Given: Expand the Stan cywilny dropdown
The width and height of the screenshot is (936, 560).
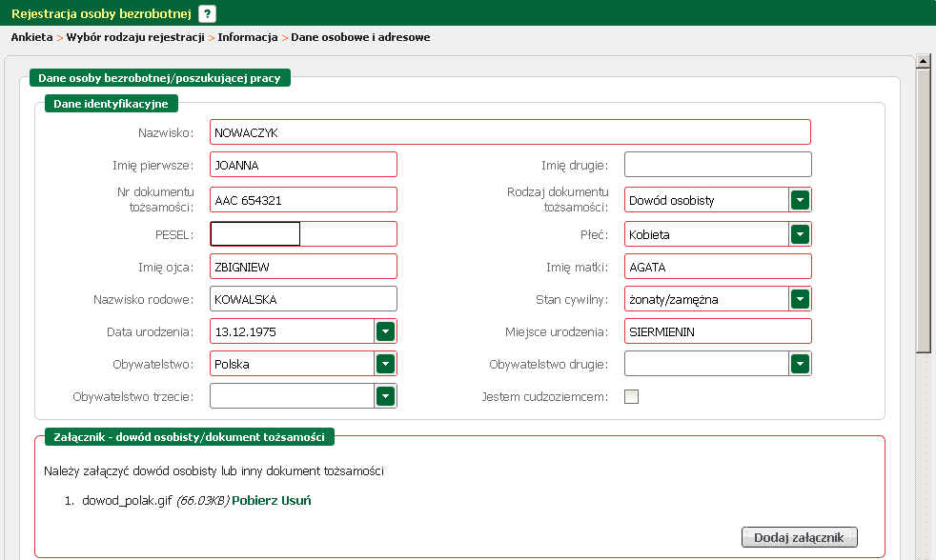Looking at the screenshot, I should click(x=800, y=299).
